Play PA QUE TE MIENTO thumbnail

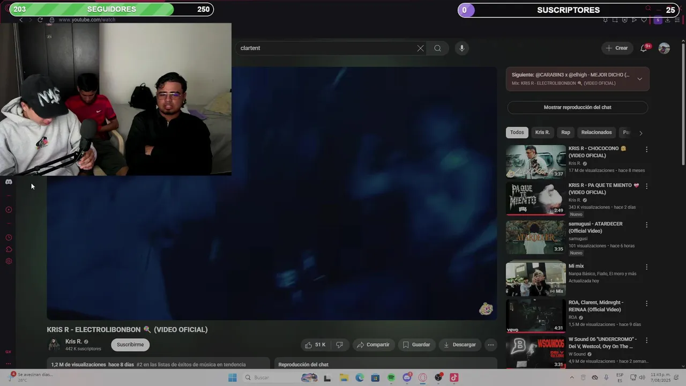(535, 198)
